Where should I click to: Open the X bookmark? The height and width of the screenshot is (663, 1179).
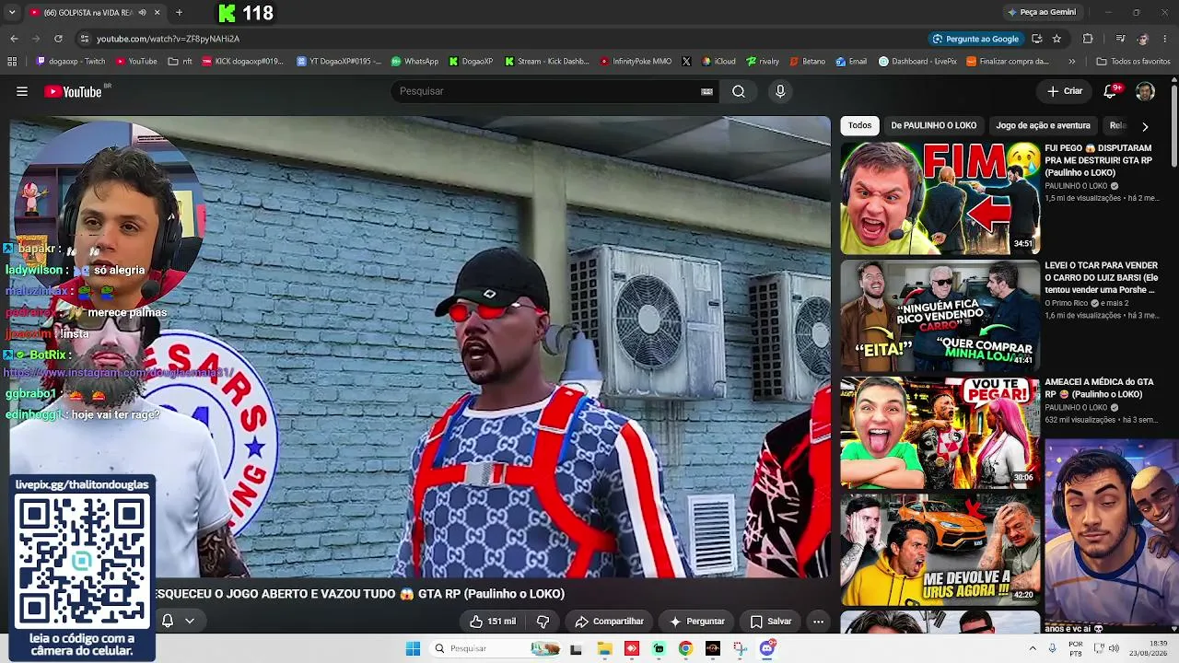(686, 62)
